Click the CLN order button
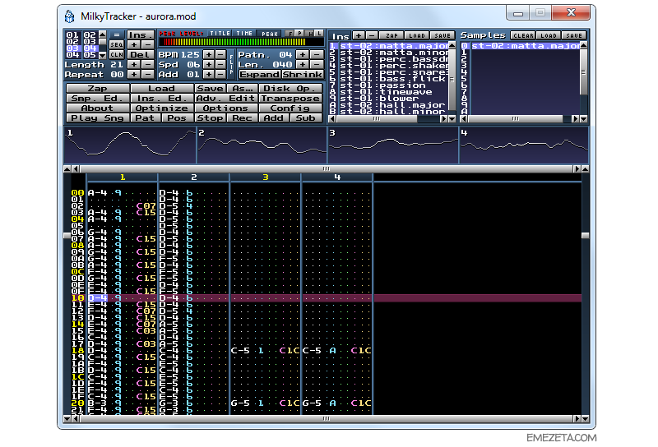 click(x=117, y=54)
